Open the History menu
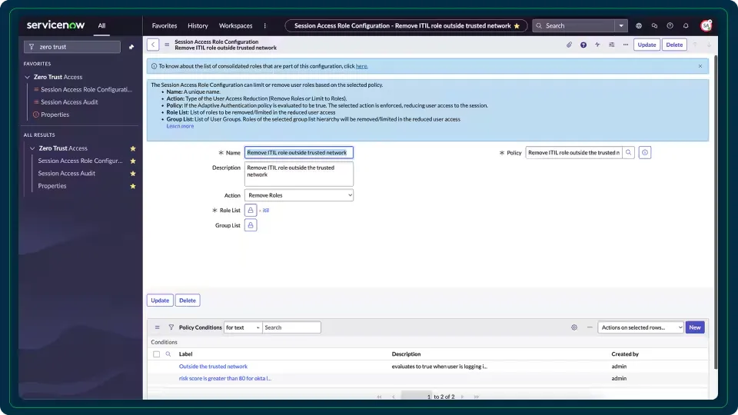This screenshot has width=738, height=415. [x=198, y=26]
